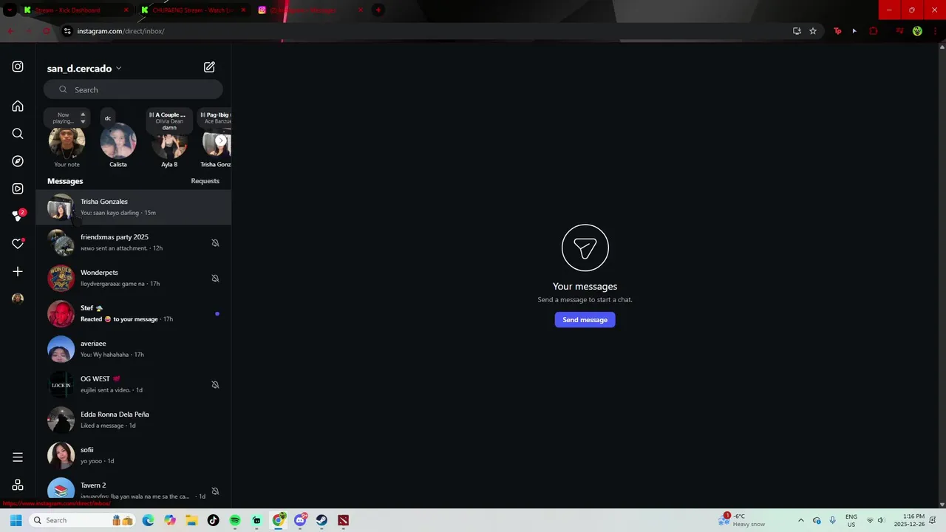
Task: Open Notifications heart icon
Action: point(18,244)
